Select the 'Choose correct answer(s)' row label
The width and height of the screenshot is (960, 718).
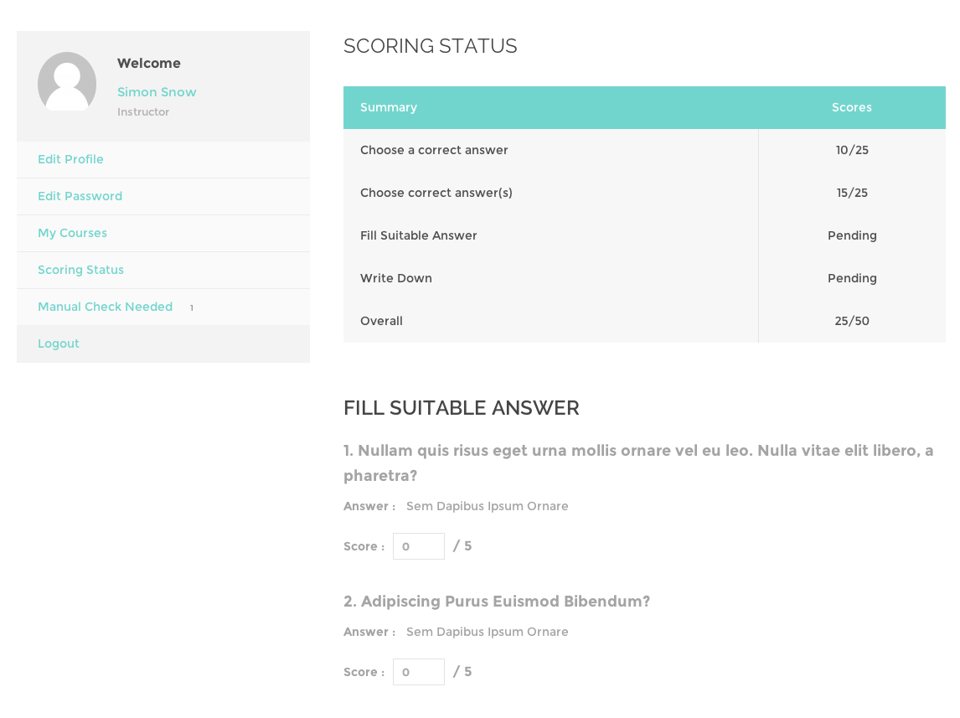436,193
